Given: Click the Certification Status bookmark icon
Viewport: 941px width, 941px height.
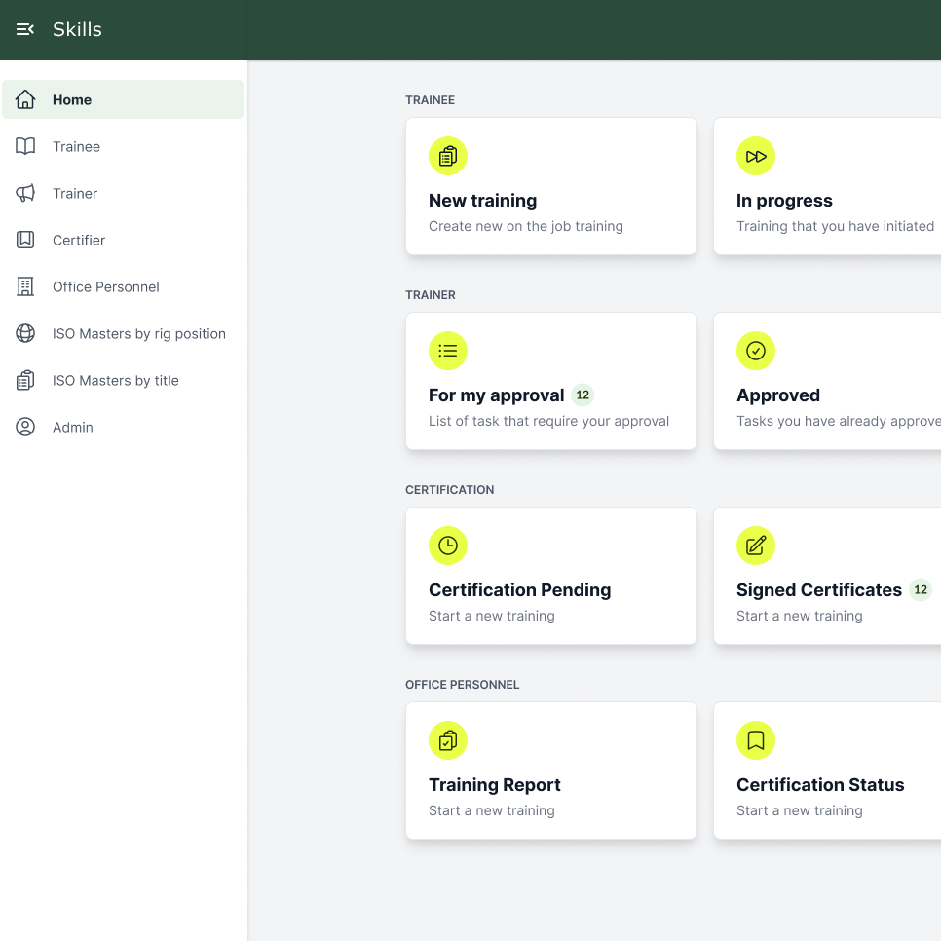Looking at the screenshot, I should click(x=756, y=740).
